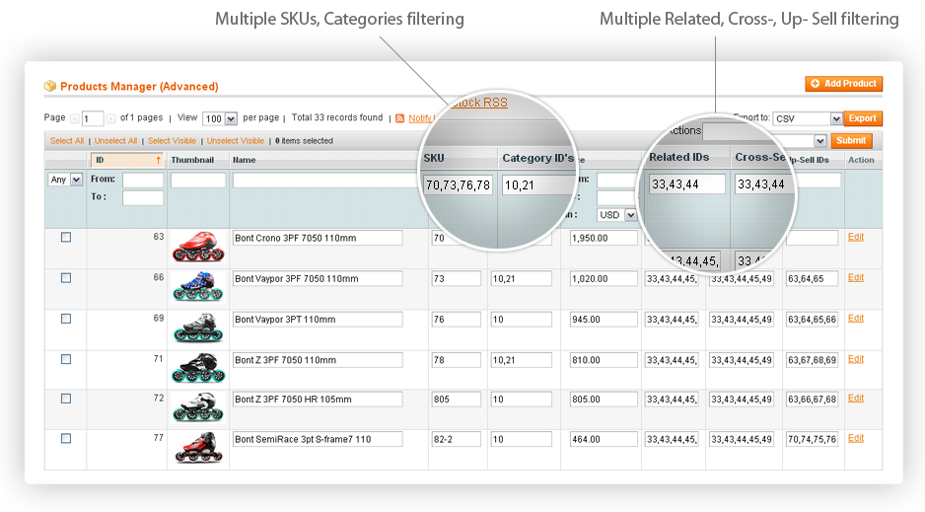The height and width of the screenshot is (512, 925).
Task: Tick the checkbox for Bont Vaypor 3PT
Action: pos(66,319)
